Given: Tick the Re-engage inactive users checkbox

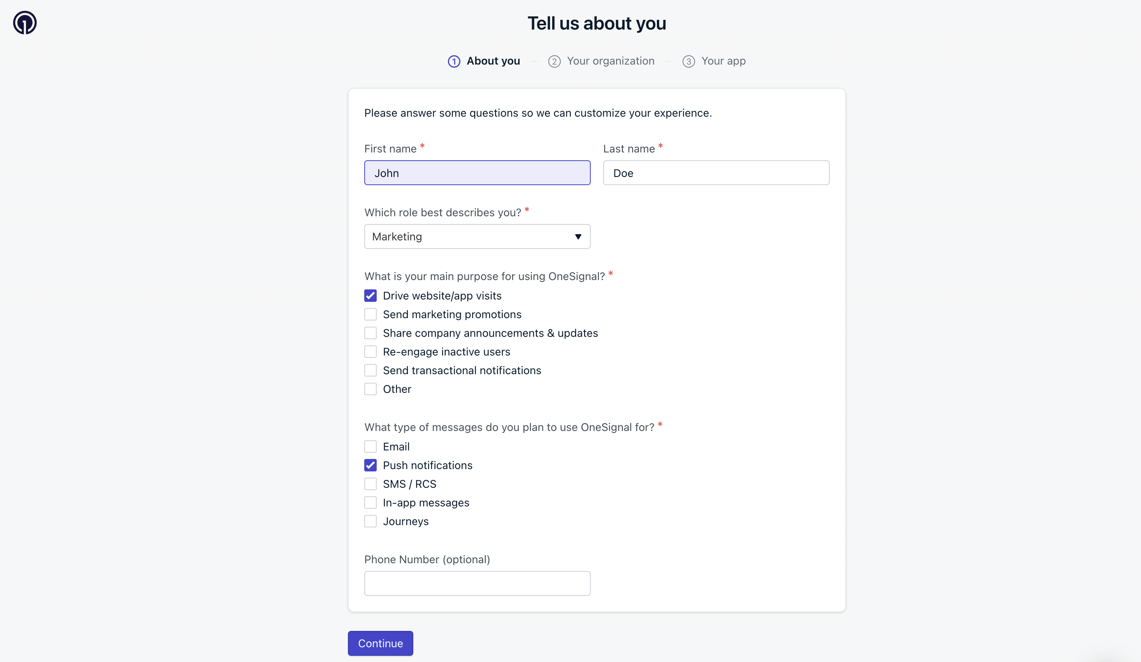Looking at the screenshot, I should point(370,352).
